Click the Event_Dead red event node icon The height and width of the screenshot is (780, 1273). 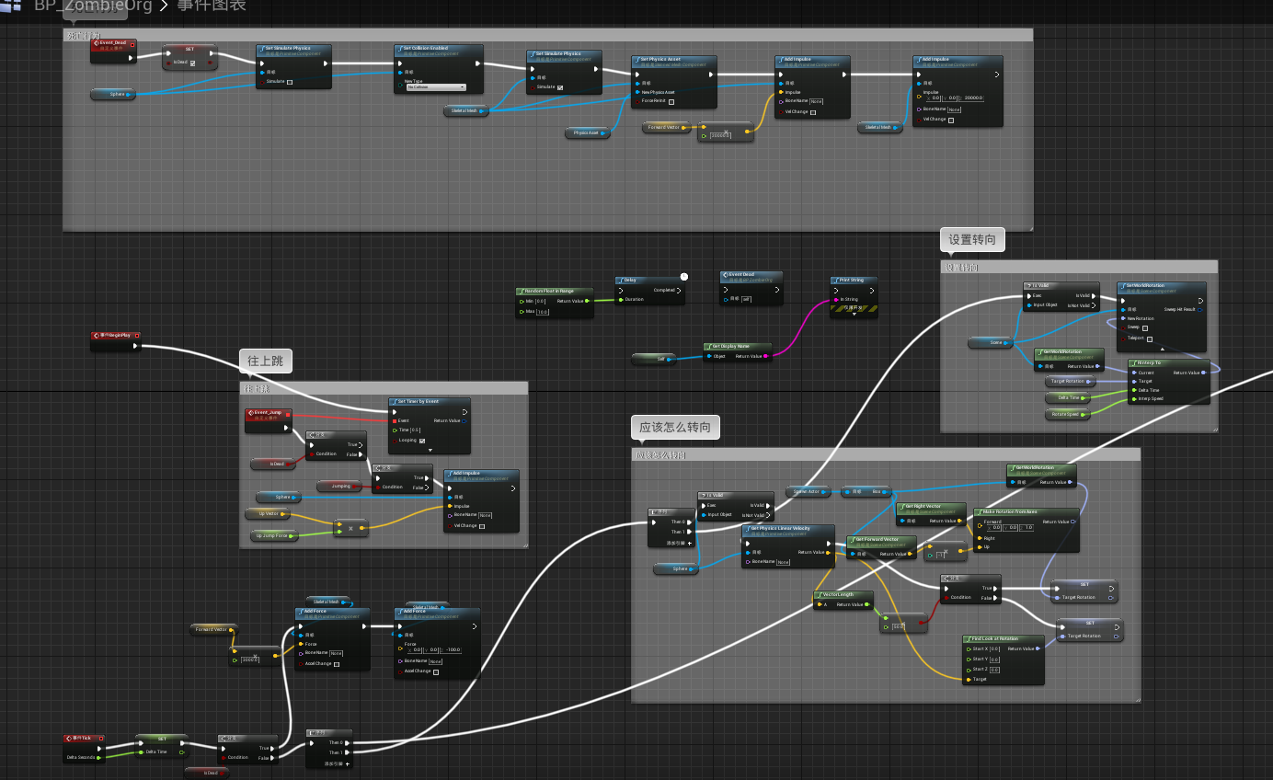tap(96, 42)
